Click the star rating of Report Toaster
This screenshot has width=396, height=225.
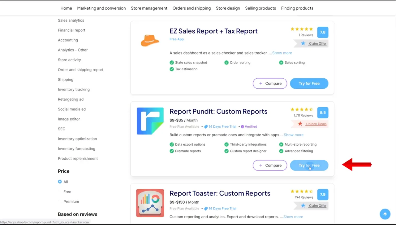tap(302, 191)
